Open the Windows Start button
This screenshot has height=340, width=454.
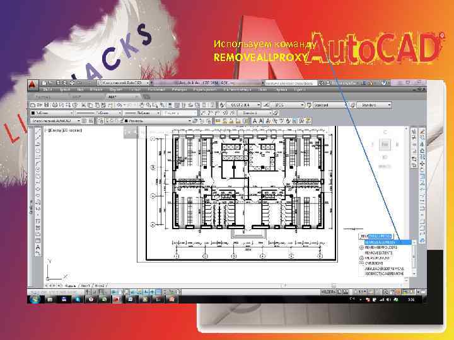tap(35, 299)
